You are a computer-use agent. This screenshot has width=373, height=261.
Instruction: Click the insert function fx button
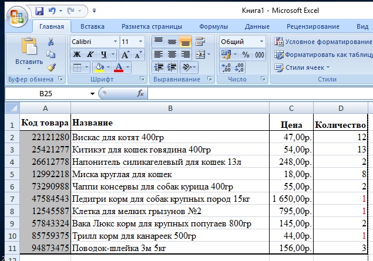[140, 93]
